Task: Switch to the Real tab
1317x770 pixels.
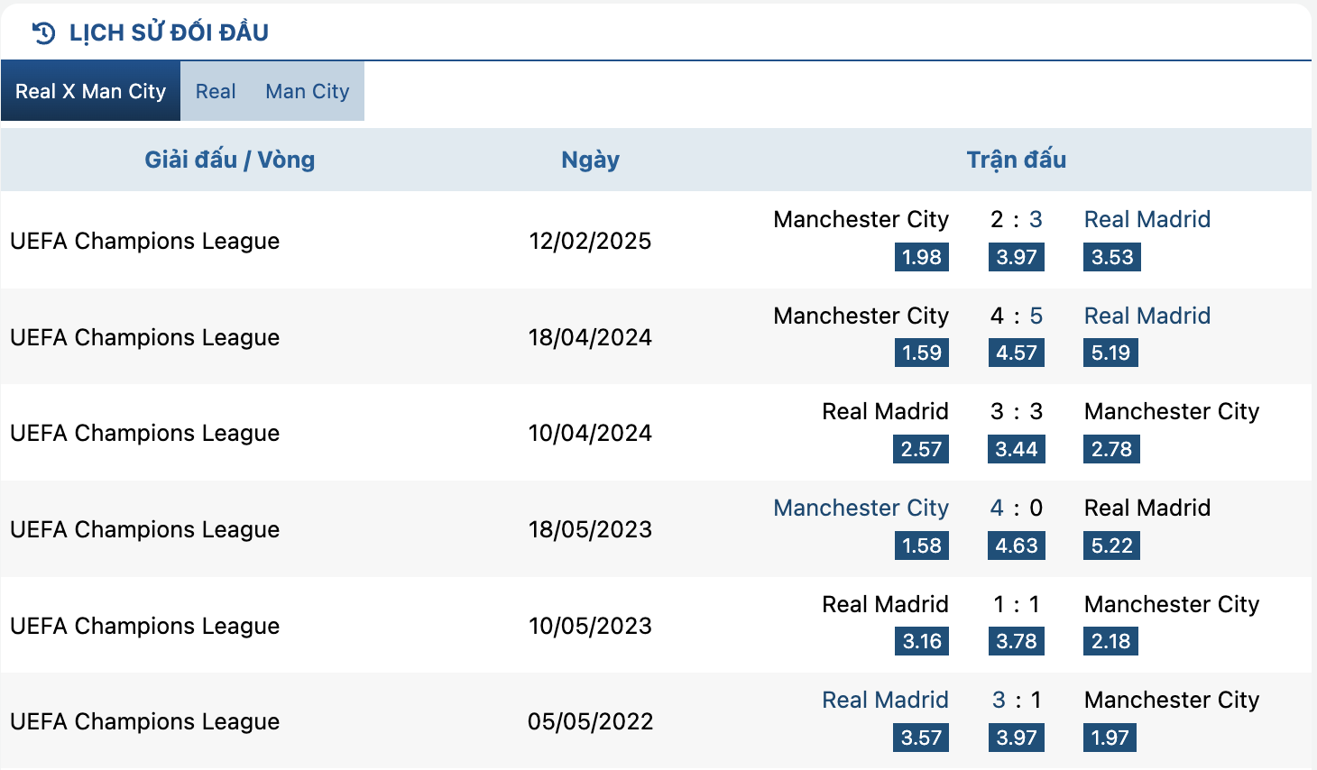Action: [x=216, y=91]
